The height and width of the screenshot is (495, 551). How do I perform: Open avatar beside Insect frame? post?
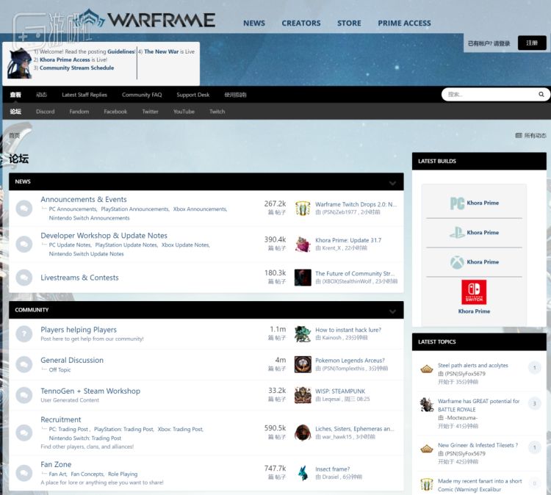pyautogui.click(x=303, y=473)
